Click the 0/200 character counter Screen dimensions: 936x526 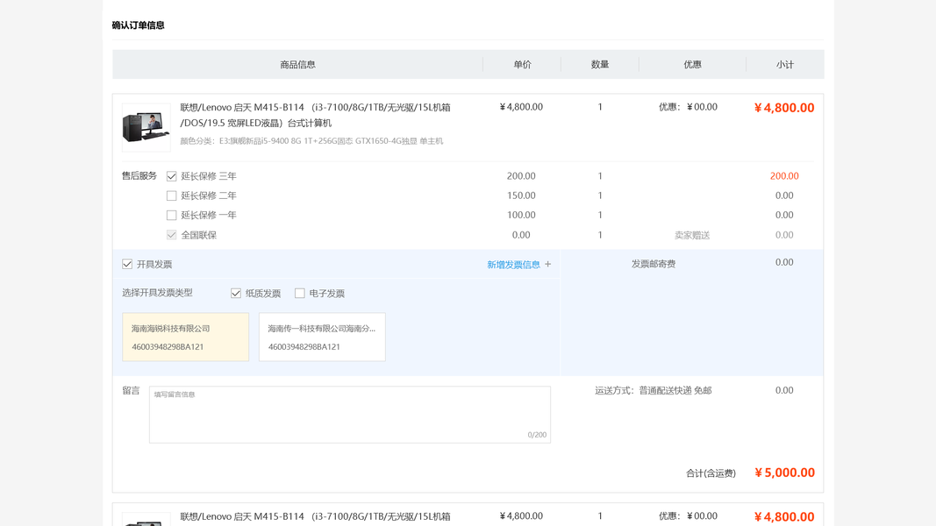pos(537,435)
